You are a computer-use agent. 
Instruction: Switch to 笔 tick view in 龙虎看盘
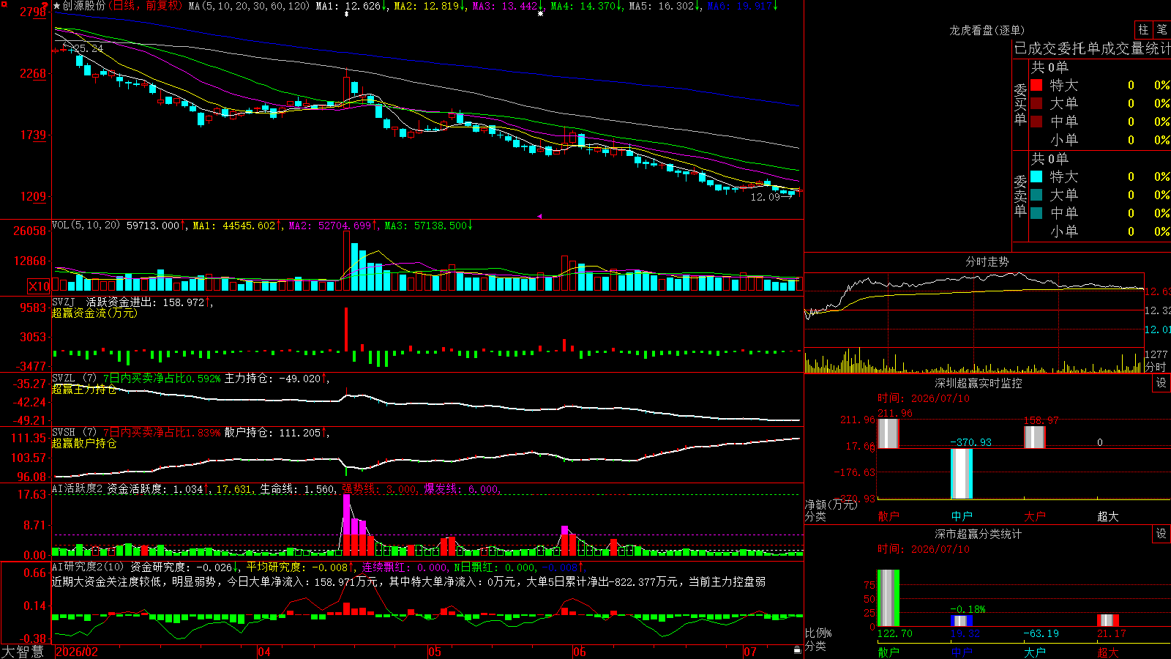[1161, 29]
